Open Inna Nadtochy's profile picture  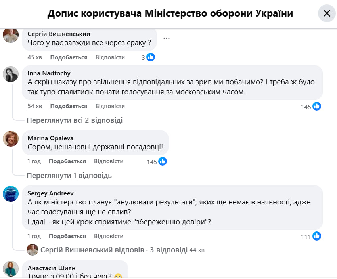(x=11, y=74)
